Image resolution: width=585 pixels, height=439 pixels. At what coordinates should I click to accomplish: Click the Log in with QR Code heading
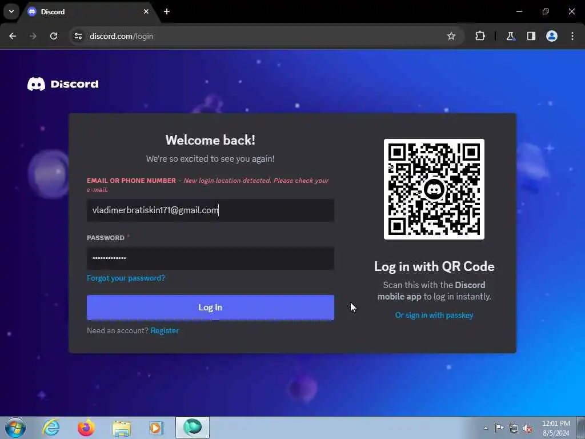pyautogui.click(x=434, y=266)
